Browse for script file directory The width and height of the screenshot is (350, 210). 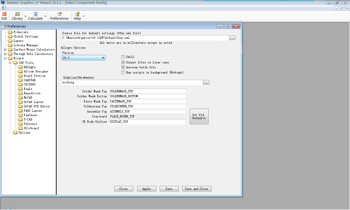click(206, 82)
